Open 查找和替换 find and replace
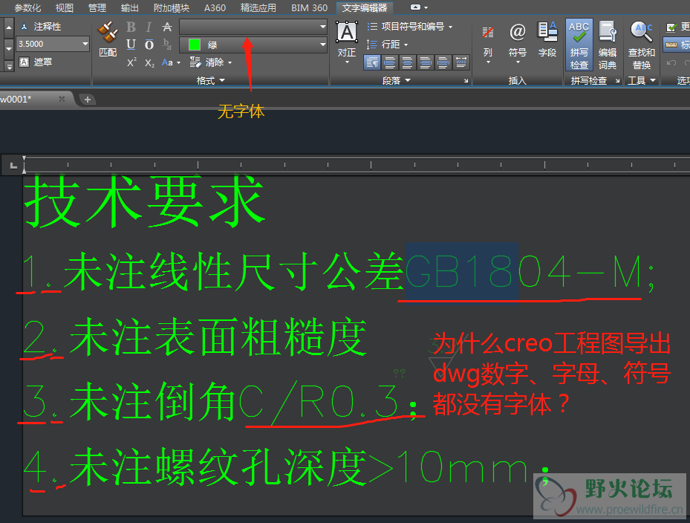The height and width of the screenshot is (523, 690). tap(642, 45)
